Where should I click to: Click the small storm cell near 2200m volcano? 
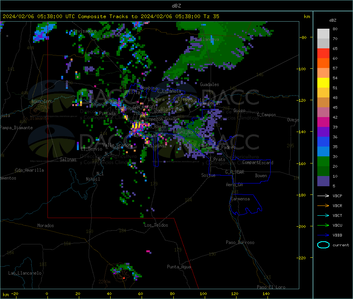point(126,271)
